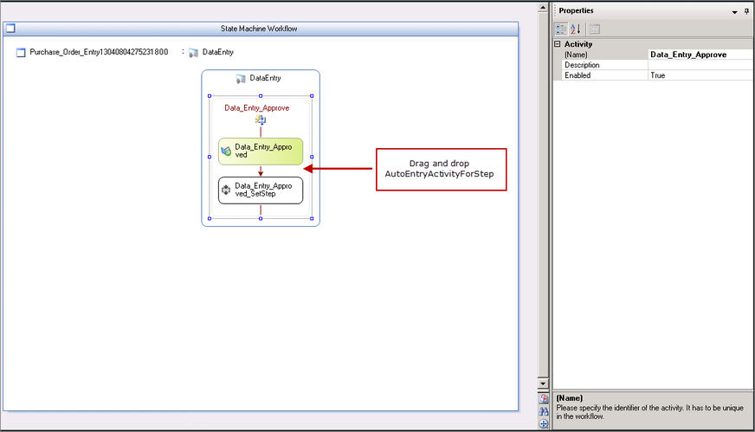Select the Enabled property value True
Viewport: 755px width, 432px height.
700,75
